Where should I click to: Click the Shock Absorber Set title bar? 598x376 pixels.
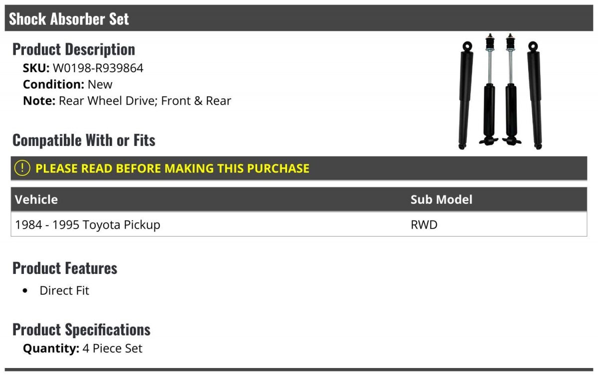click(x=299, y=18)
